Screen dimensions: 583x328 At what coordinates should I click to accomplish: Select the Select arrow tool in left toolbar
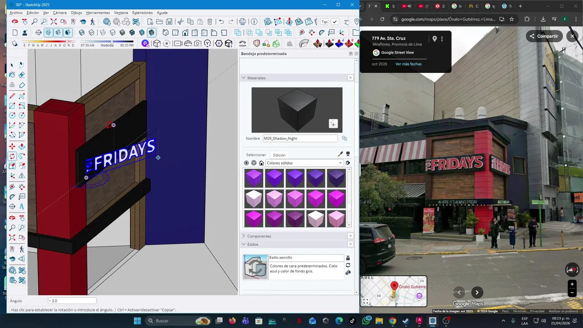(12, 65)
